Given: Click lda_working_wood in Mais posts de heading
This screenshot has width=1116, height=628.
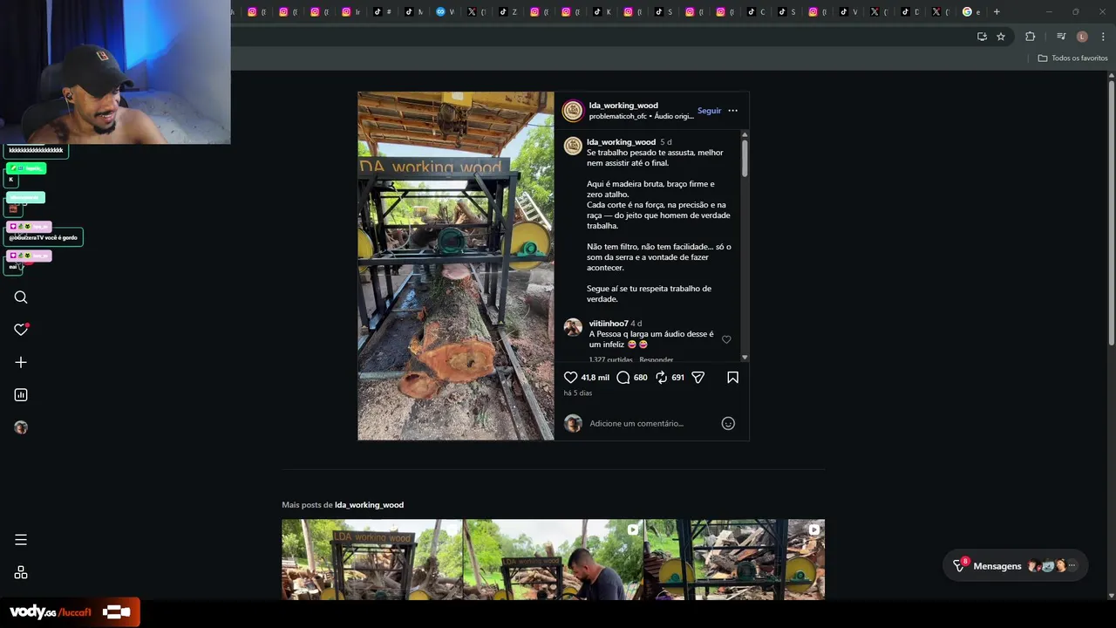Looking at the screenshot, I should tap(369, 505).
